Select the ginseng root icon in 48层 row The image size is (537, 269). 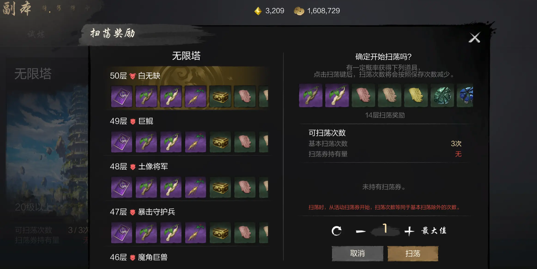(x=195, y=187)
